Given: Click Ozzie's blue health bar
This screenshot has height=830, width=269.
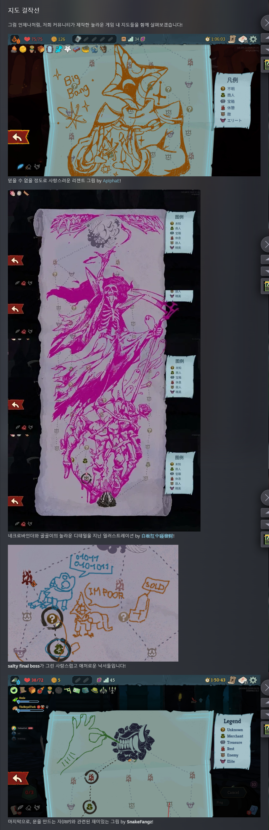Looking at the screenshot, I should (x=28, y=702).
